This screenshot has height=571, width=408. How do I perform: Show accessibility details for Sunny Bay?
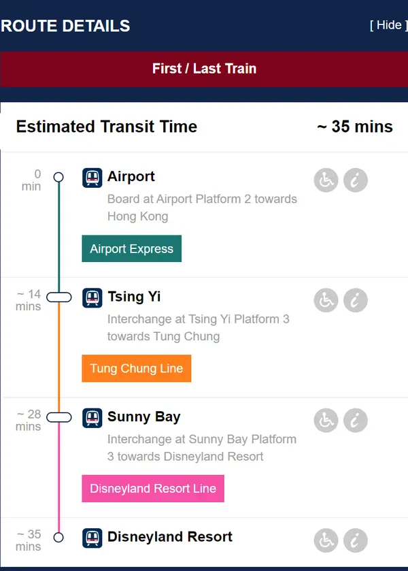coord(326,421)
